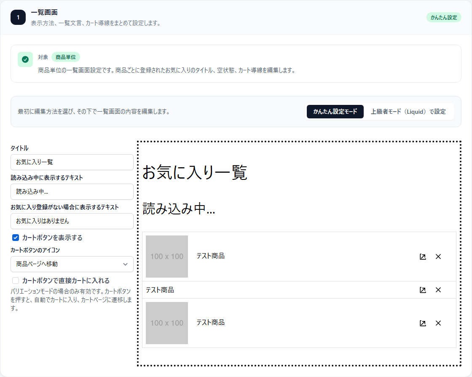Click the バリエーションモード help text
The height and width of the screenshot is (377, 472).
point(71,299)
